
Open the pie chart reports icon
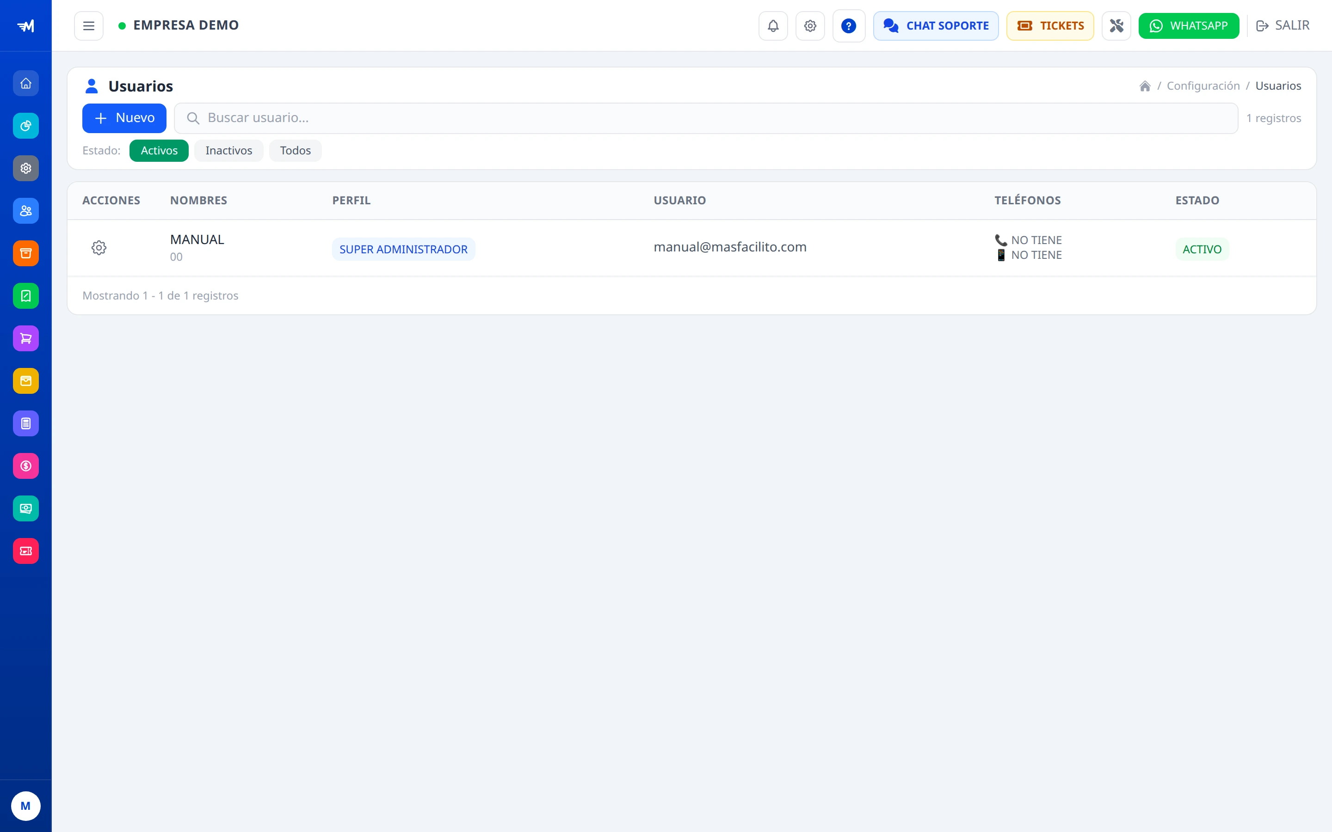(26, 125)
